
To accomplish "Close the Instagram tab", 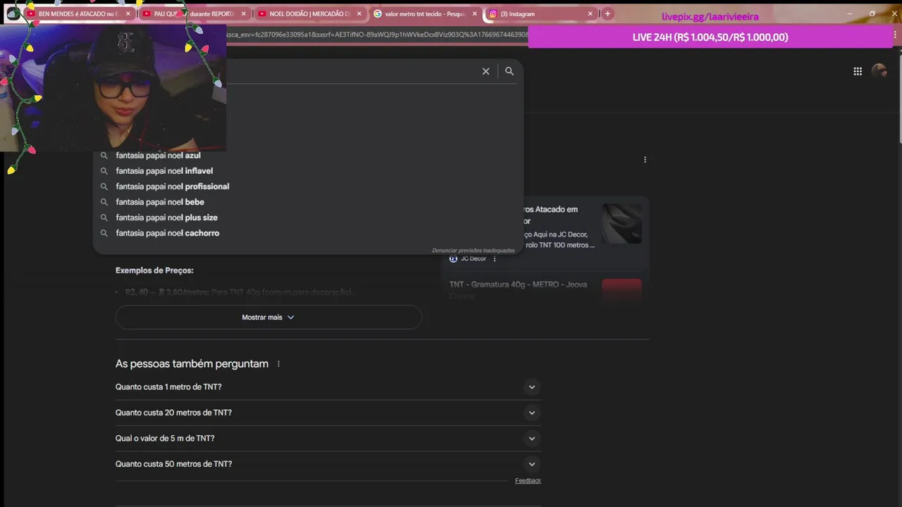I will click(x=590, y=13).
